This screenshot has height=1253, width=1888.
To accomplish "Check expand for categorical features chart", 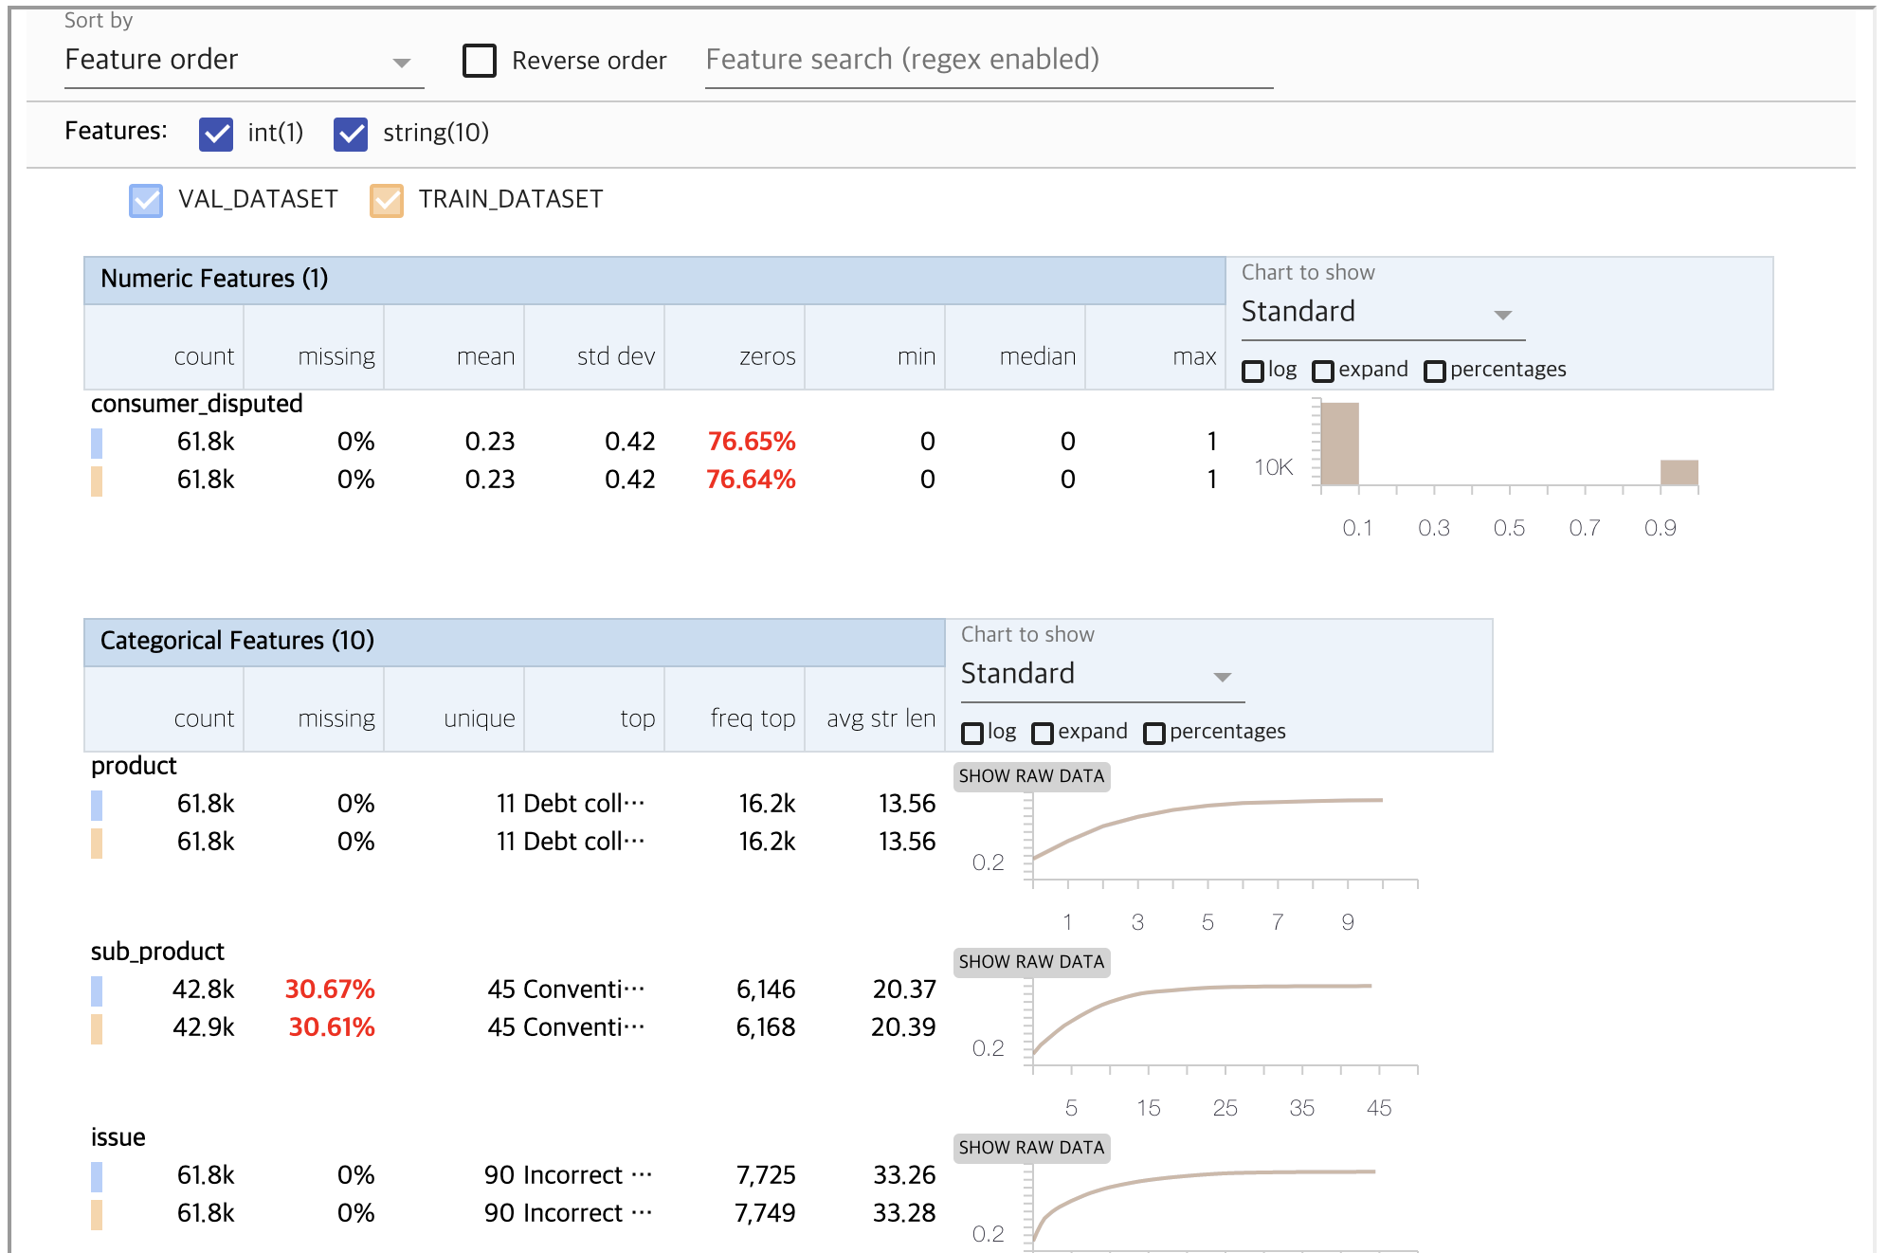I will pyautogui.click(x=1043, y=733).
